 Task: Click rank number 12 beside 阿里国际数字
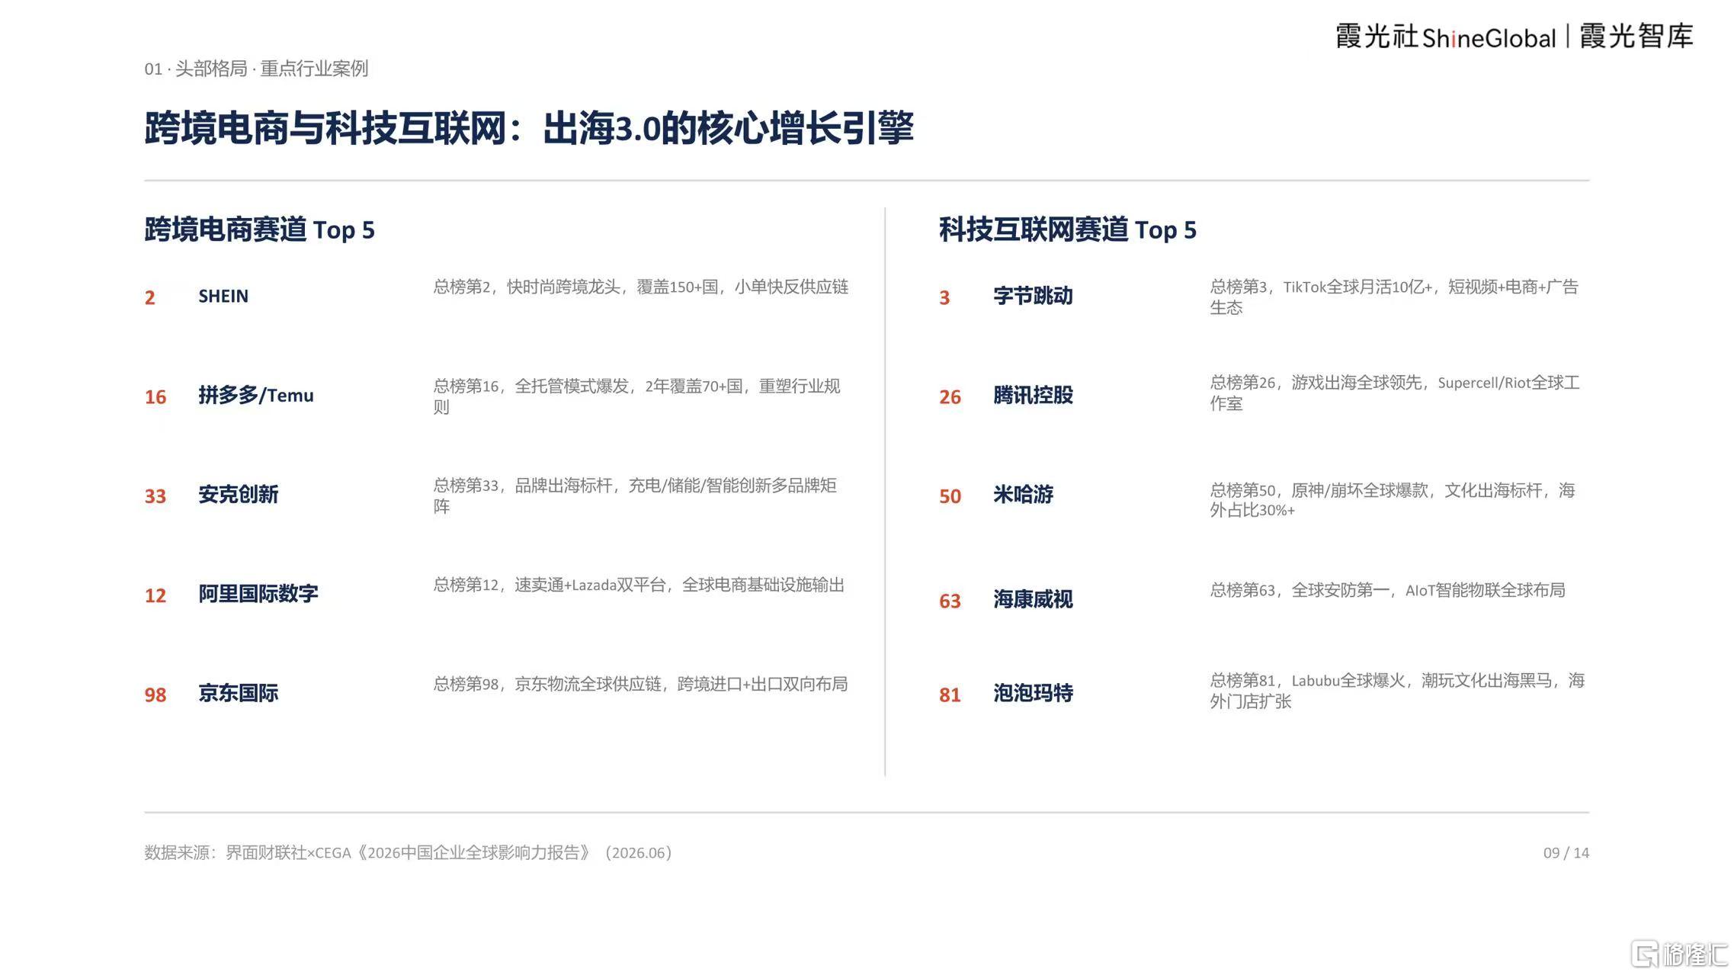[155, 595]
